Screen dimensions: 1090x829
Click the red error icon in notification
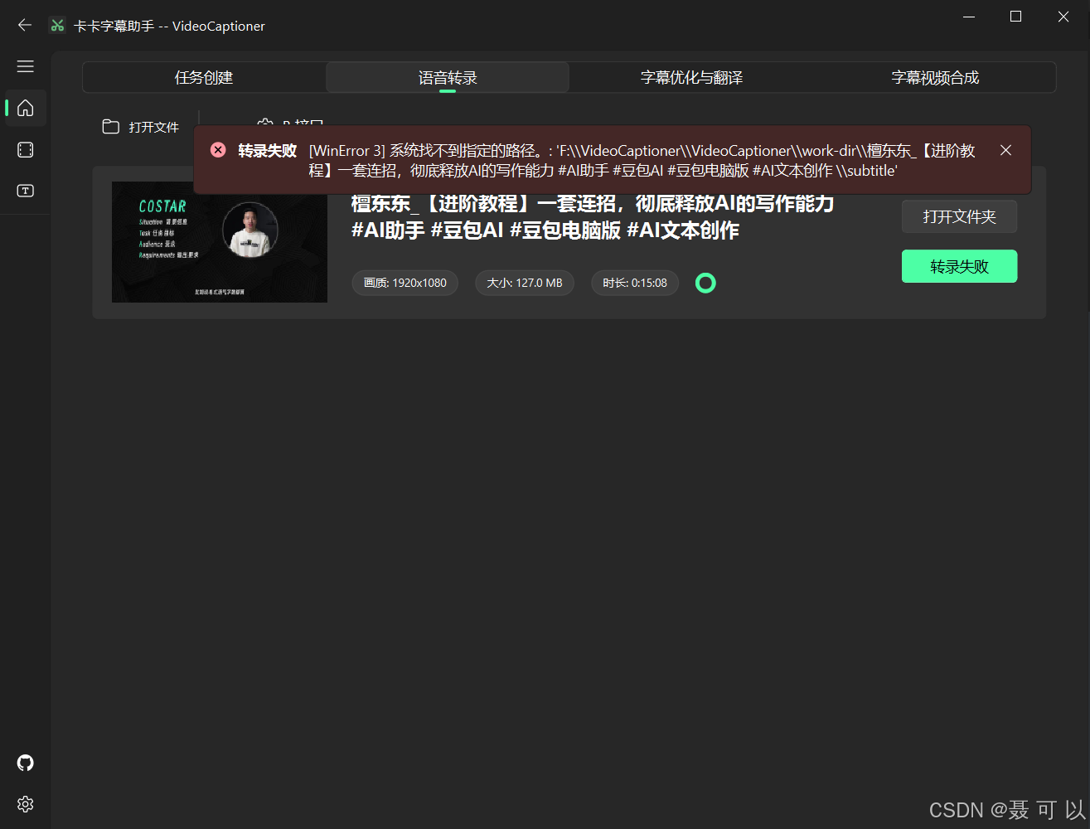[x=218, y=150]
